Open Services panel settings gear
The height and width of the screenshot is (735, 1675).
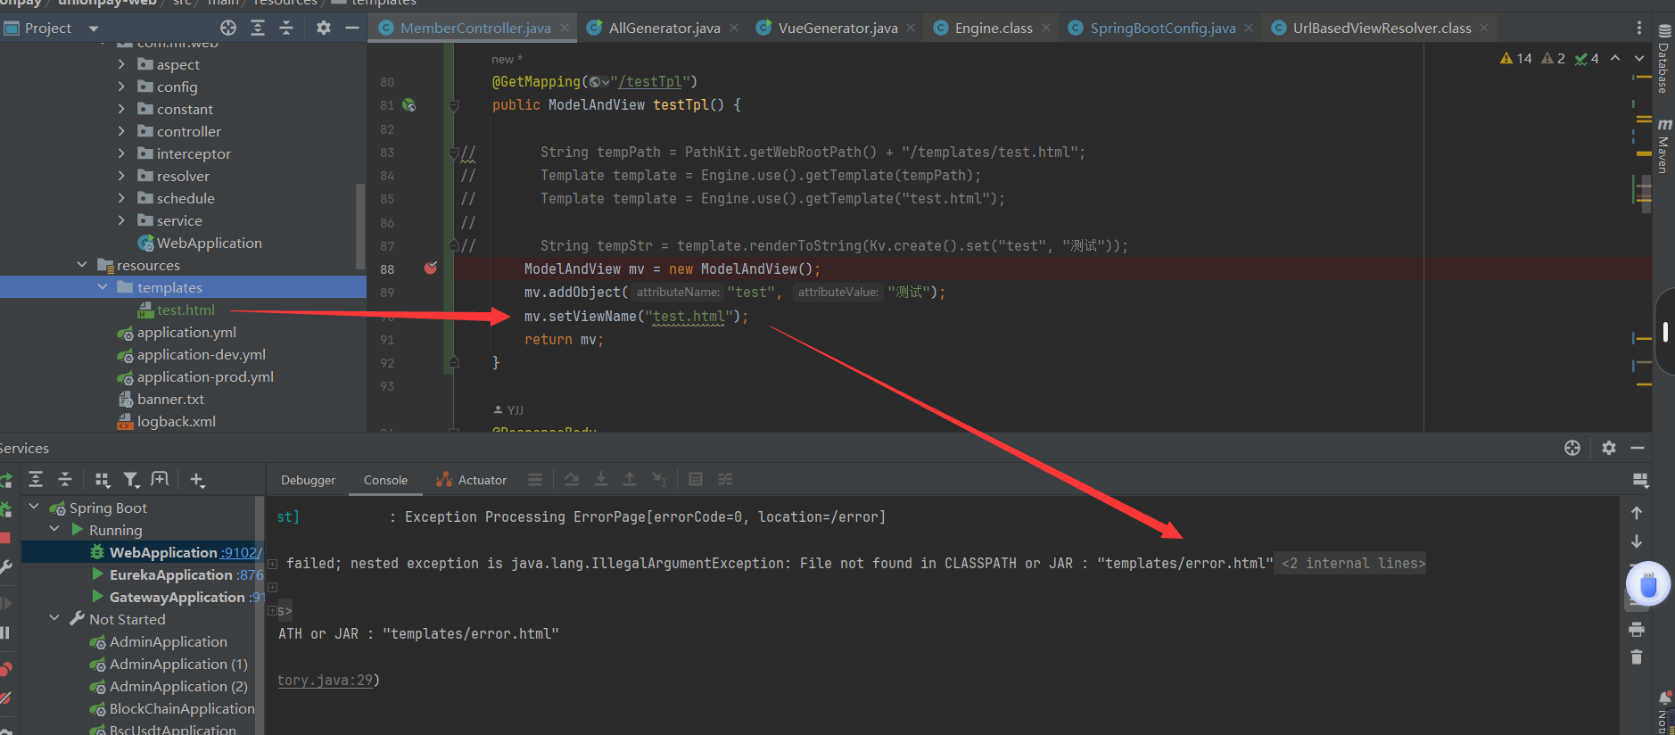tap(1609, 448)
